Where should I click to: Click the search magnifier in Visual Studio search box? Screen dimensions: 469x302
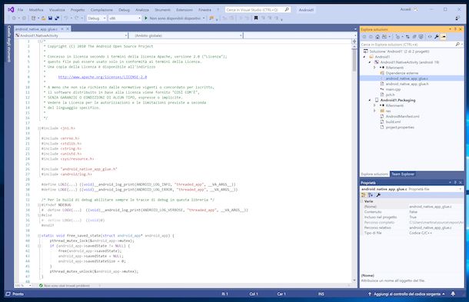click(287, 9)
